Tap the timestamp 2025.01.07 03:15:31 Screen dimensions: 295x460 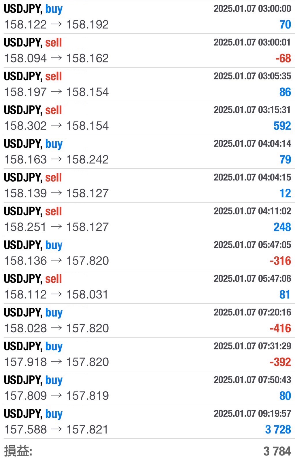click(252, 110)
